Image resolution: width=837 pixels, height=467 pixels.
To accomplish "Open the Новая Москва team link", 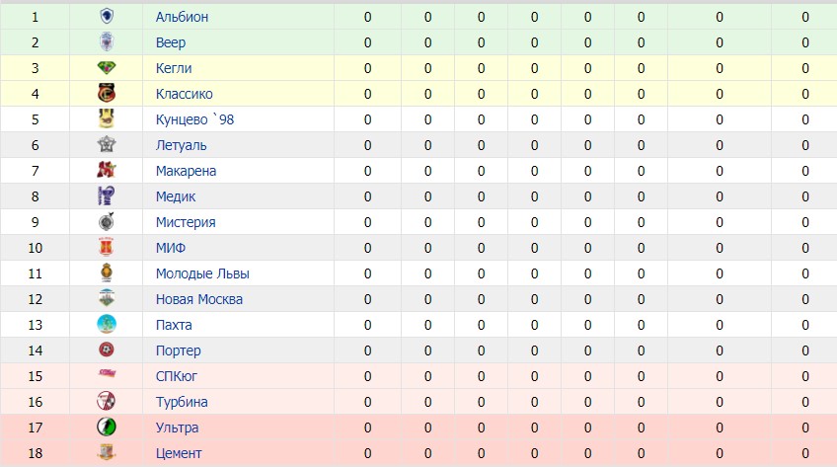I will [199, 299].
